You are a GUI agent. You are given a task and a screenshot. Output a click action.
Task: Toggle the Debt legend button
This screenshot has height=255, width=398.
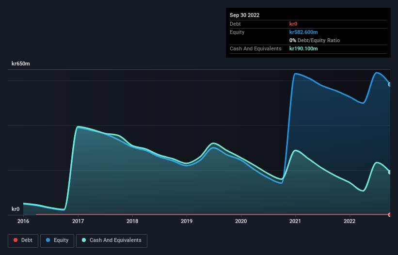pos(23,240)
